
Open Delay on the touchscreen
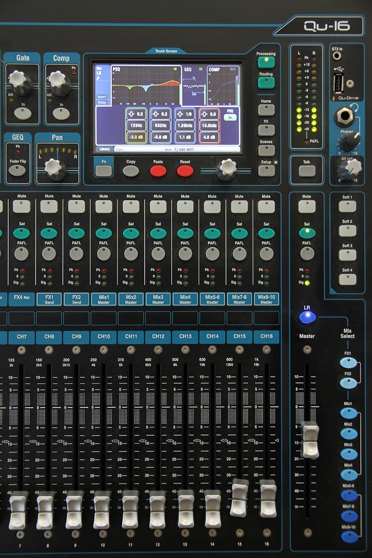[x=102, y=102]
